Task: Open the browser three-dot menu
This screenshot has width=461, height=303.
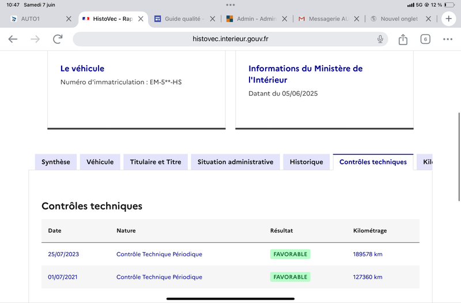Action: coord(448,39)
